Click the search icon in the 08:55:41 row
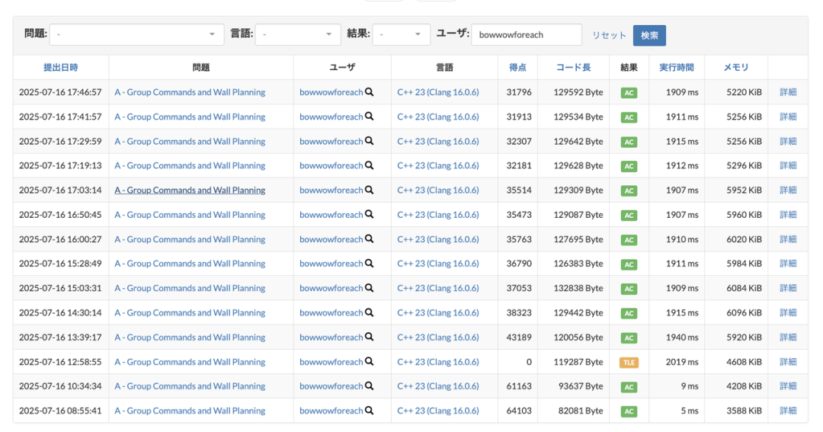The height and width of the screenshot is (432, 823). click(x=370, y=411)
